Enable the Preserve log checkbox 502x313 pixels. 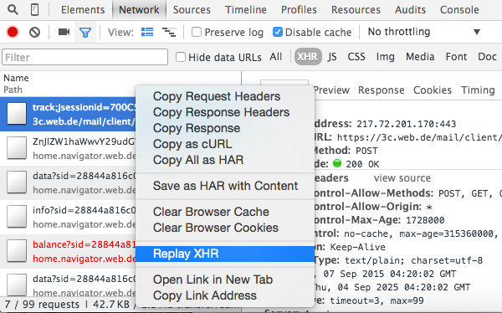click(197, 32)
